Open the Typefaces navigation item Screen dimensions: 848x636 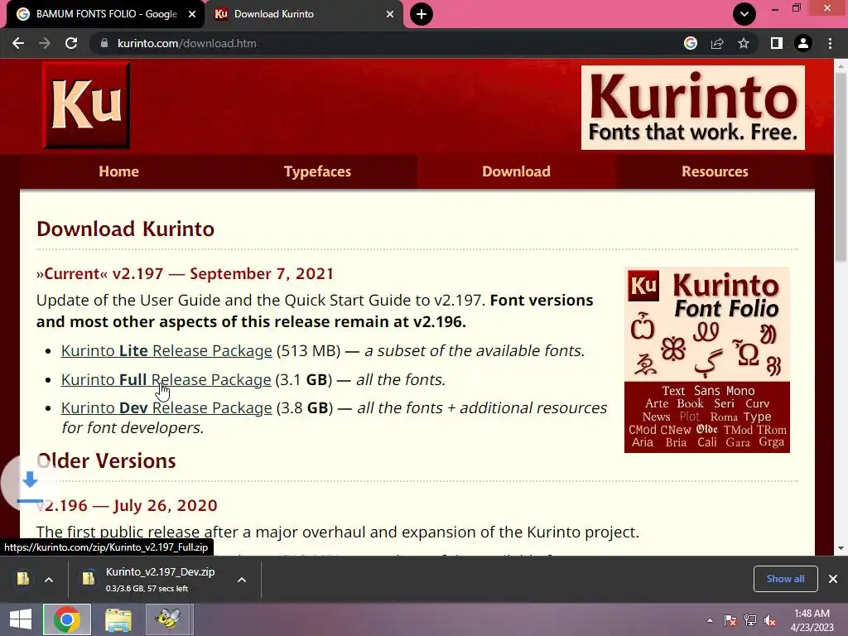pos(317,171)
